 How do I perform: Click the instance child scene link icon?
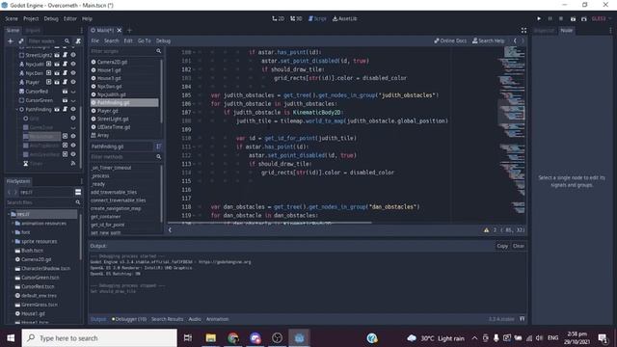[21, 40]
